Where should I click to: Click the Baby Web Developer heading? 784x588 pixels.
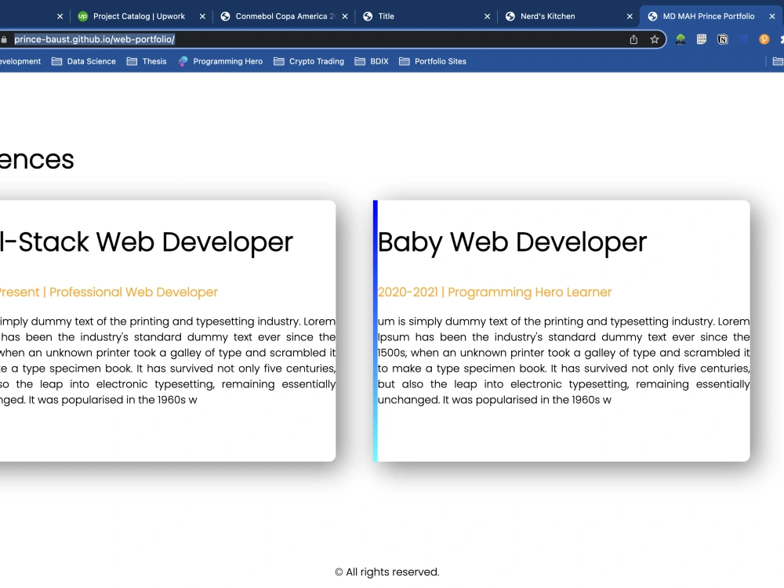pyautogui.click(x=512, y=242)
